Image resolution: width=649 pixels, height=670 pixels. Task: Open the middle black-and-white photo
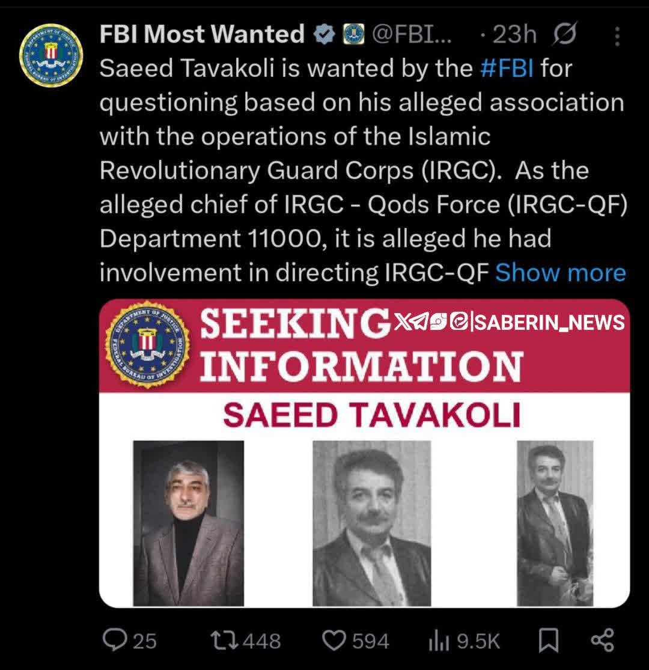point(371,523)
